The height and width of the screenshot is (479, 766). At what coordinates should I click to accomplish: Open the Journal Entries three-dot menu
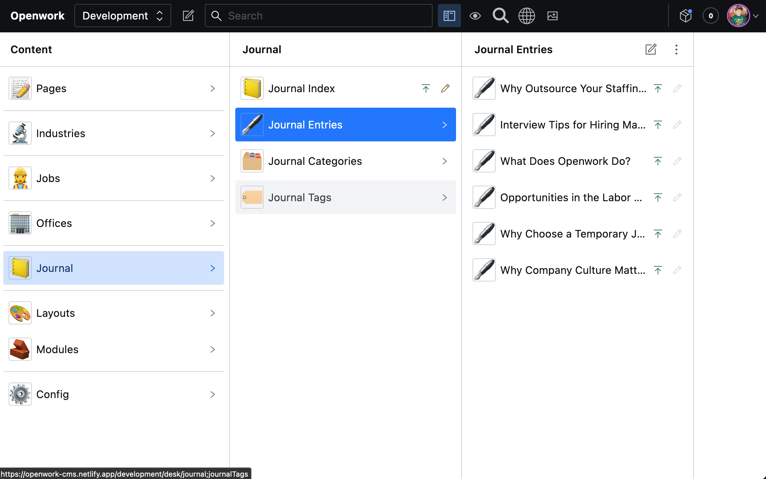click(x=676, y=50)
